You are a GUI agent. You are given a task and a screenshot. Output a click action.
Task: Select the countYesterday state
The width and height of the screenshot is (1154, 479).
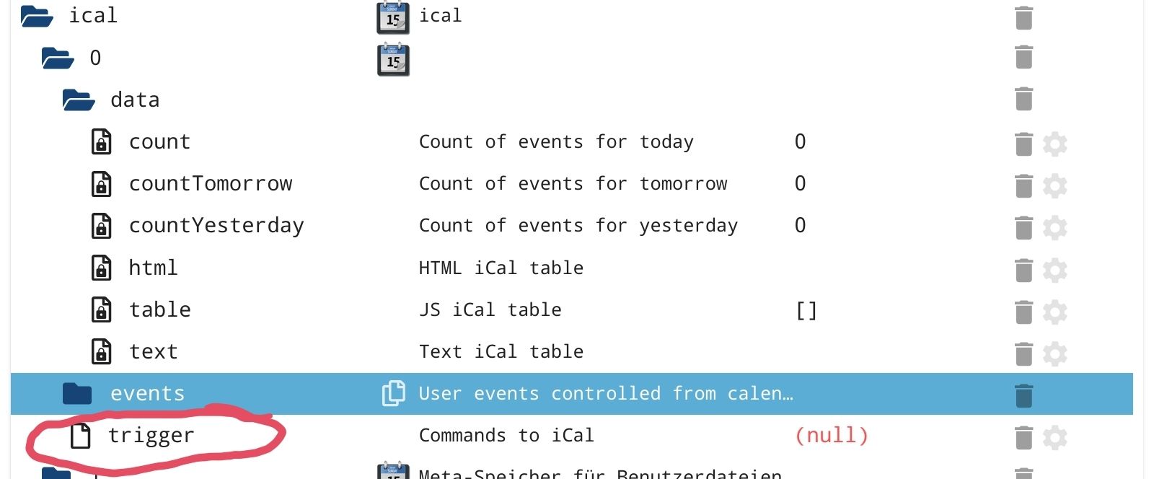(216, 226)
